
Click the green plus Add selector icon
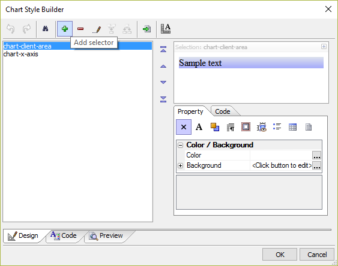pyautogui.click(x=65, y=29)
